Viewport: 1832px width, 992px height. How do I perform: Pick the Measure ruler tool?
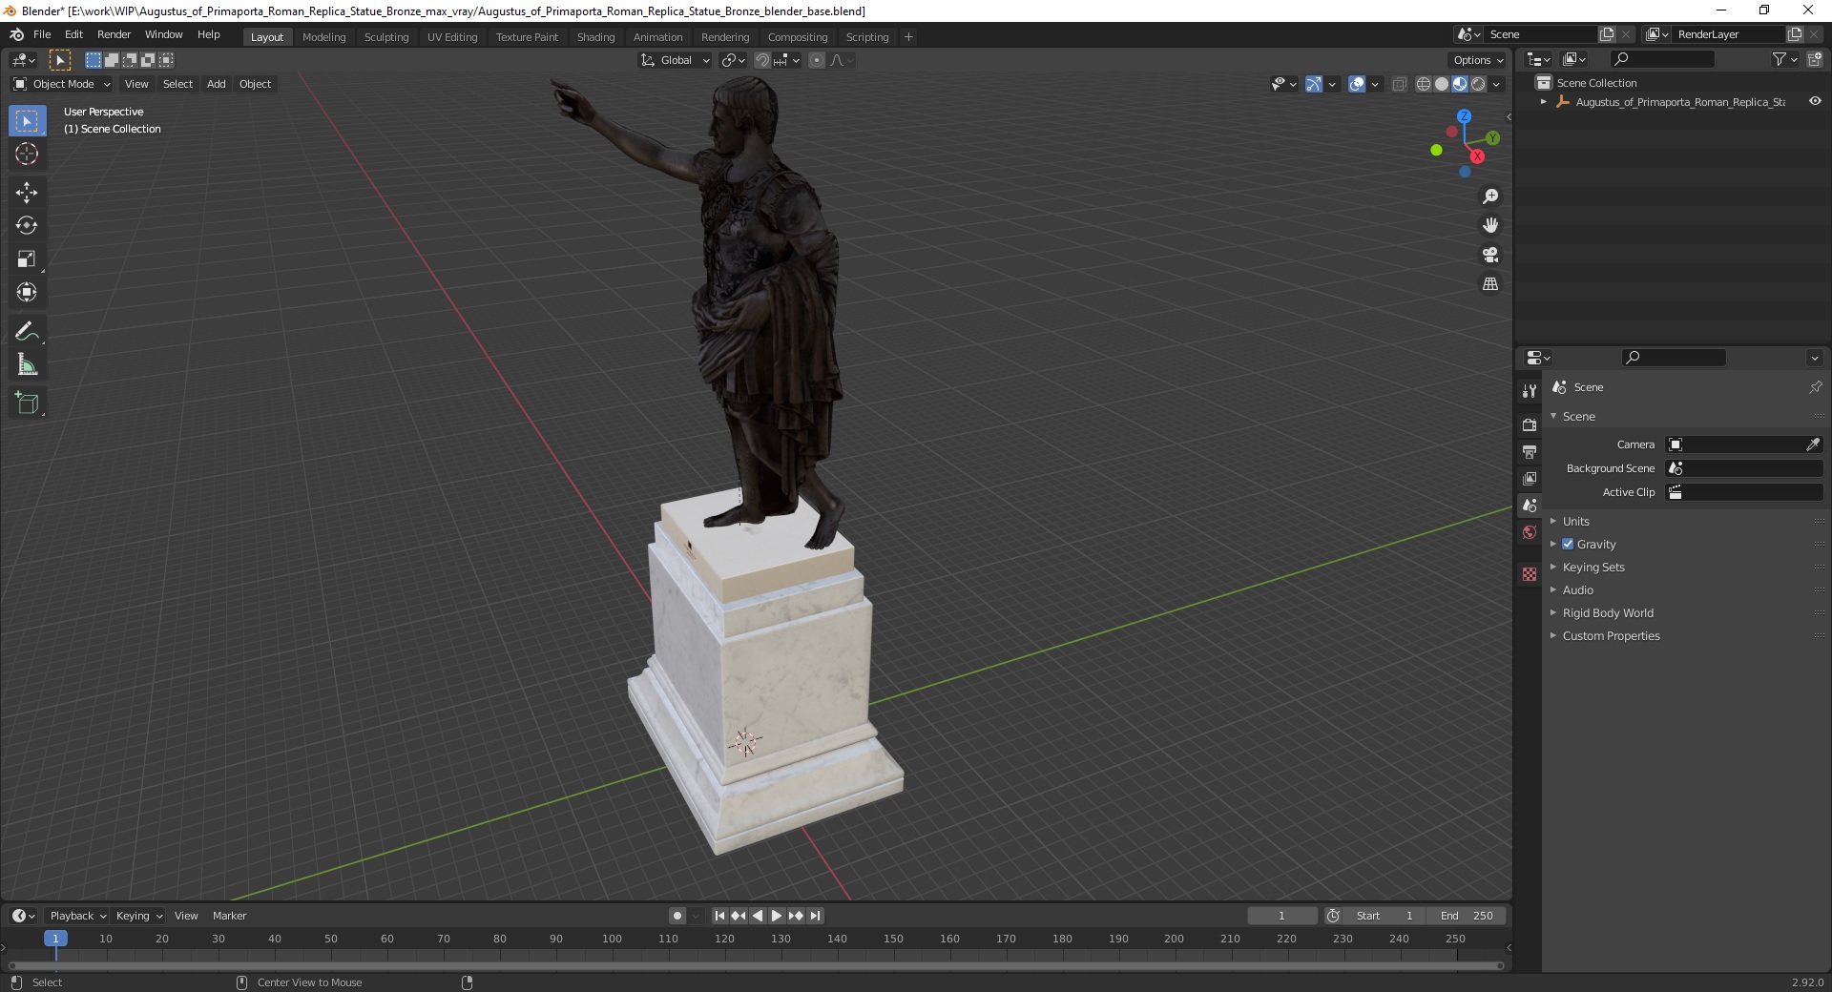pyautogui.click(x=27, y=364)
